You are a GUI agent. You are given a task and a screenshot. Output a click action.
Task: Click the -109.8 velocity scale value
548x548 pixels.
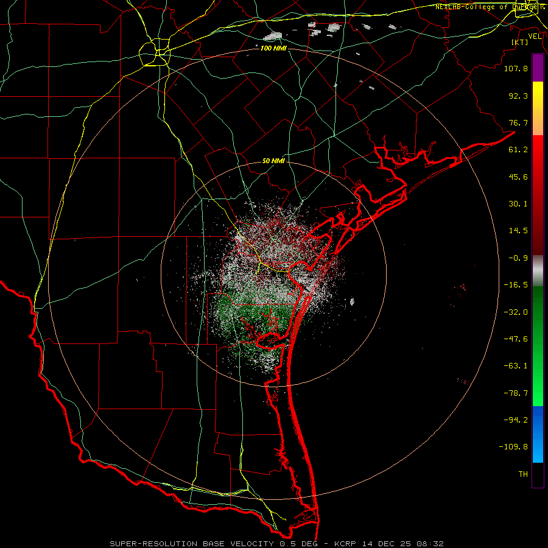(513, 447)
